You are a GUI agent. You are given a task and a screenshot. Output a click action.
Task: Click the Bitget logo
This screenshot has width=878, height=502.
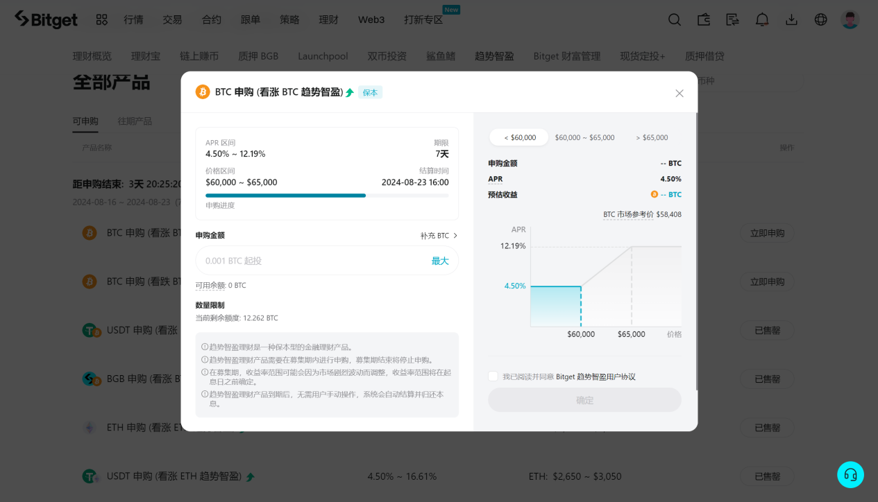[x=46, y=19]
